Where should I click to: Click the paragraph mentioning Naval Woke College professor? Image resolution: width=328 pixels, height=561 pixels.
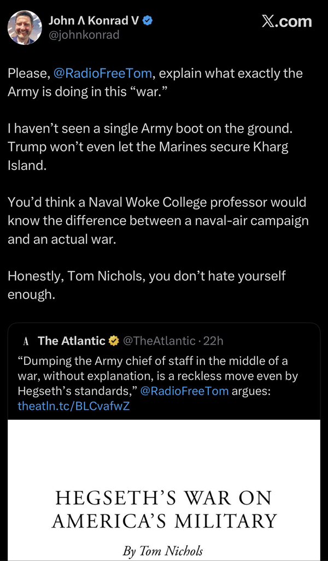coord(157,221)
